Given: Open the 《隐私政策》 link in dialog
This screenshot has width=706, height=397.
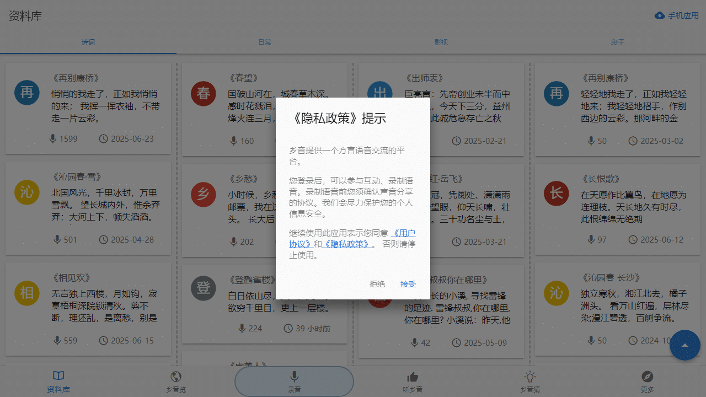Looking at the screenshot, I should coord(346,244).
